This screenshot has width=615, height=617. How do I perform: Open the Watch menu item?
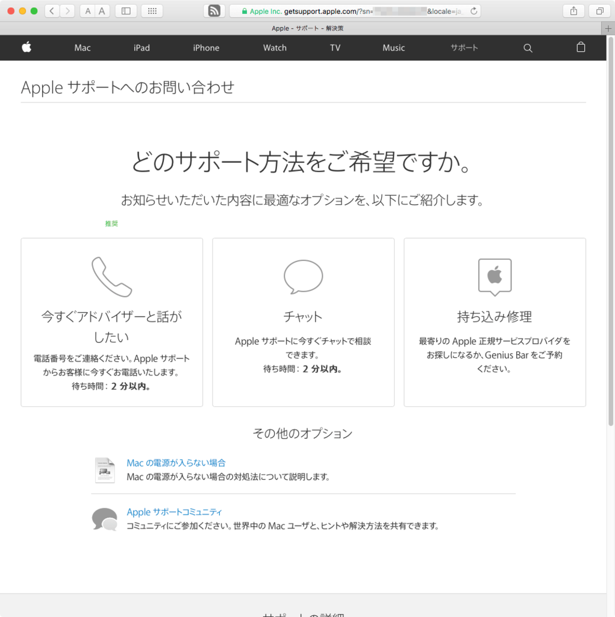[275, 48]
